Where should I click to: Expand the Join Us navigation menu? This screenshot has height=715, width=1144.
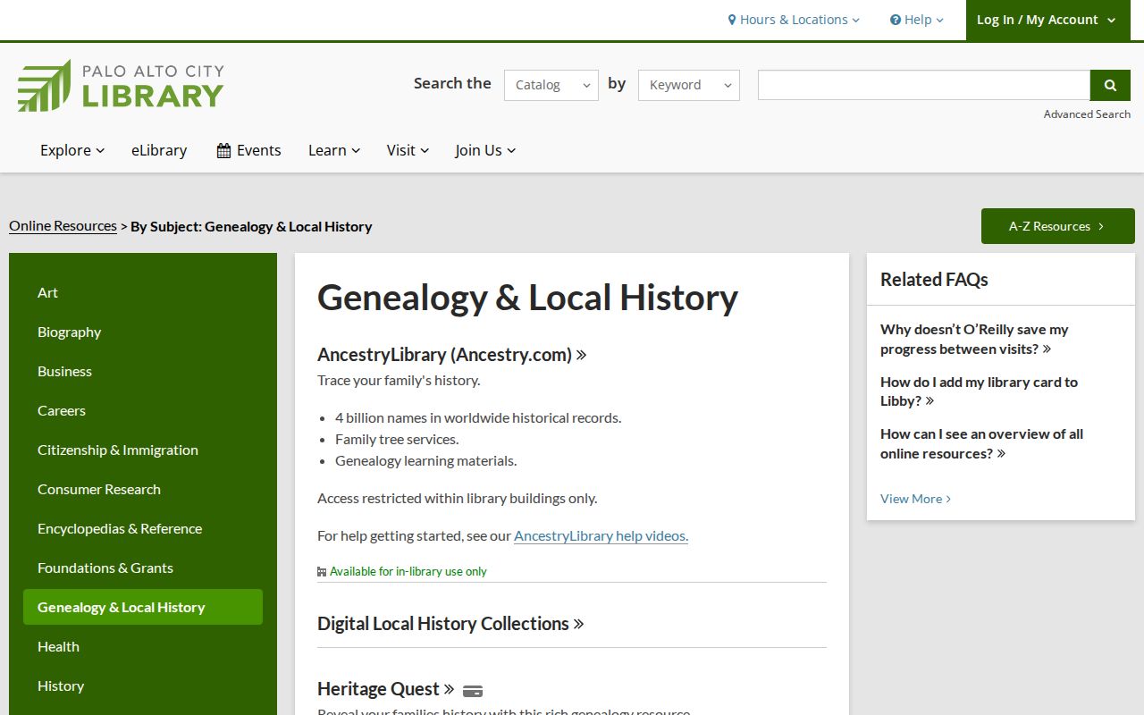[485, 150]
